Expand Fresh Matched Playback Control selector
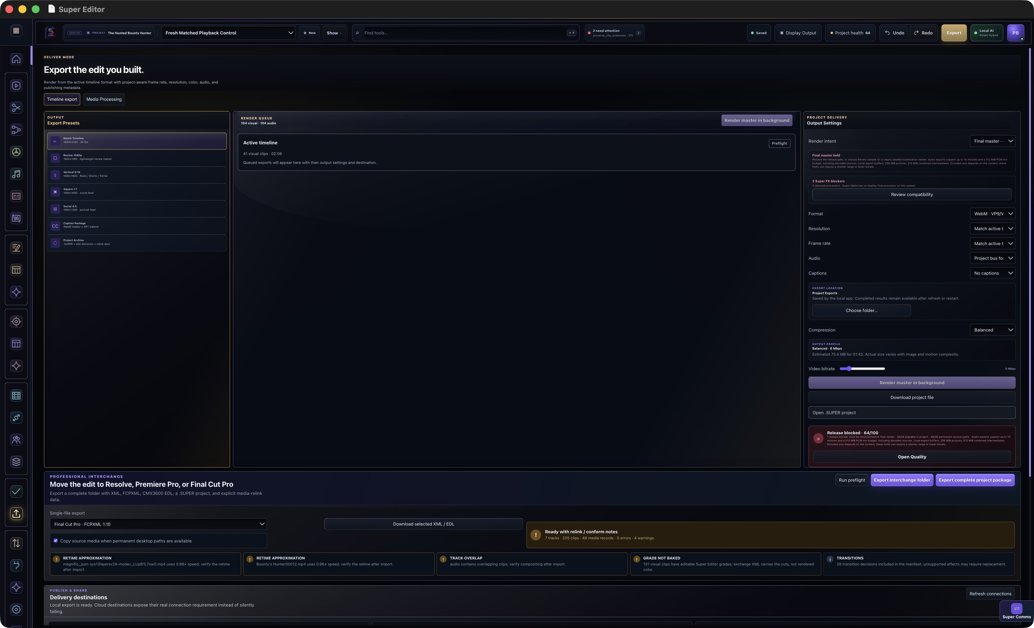The width and height of the screenshot is (1034, 628). click(228, 33)
